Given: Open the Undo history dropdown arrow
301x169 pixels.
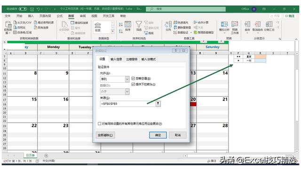Looking at the screenshot, I should pyautogui.click(x=42, y=9).
